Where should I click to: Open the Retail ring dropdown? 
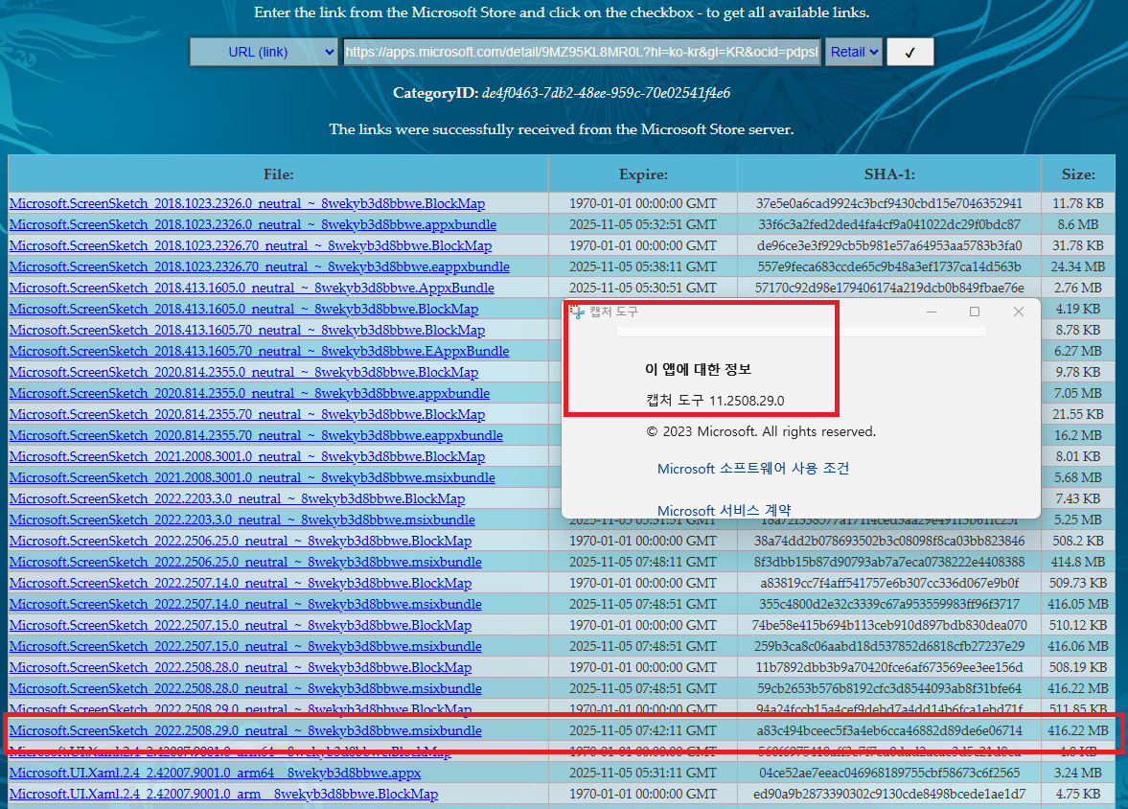click(x=853, y=52)
